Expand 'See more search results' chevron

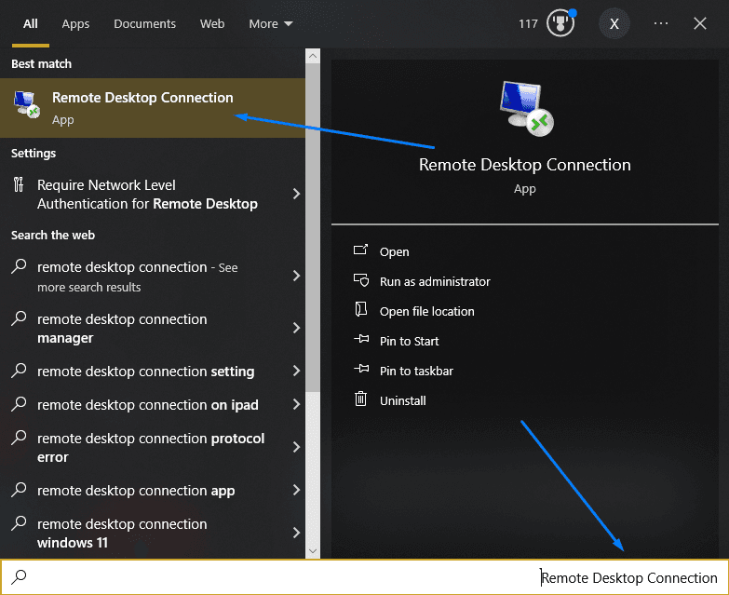pos(296,276)
